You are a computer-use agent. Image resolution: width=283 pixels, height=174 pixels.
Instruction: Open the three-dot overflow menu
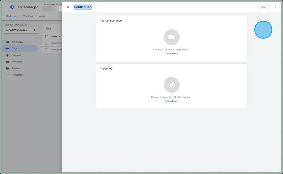coord(275,7)
